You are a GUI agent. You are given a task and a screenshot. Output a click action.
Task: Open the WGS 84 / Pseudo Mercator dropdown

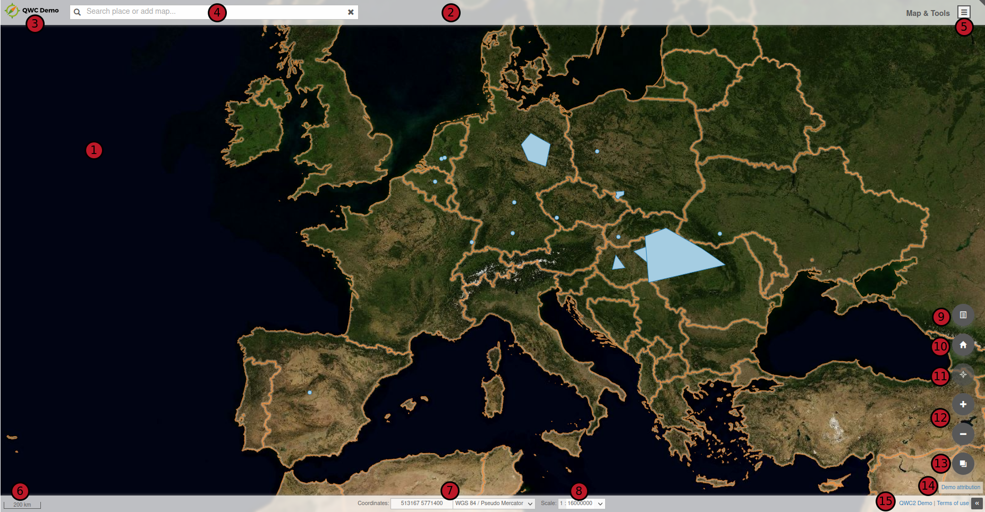point(494,504)
